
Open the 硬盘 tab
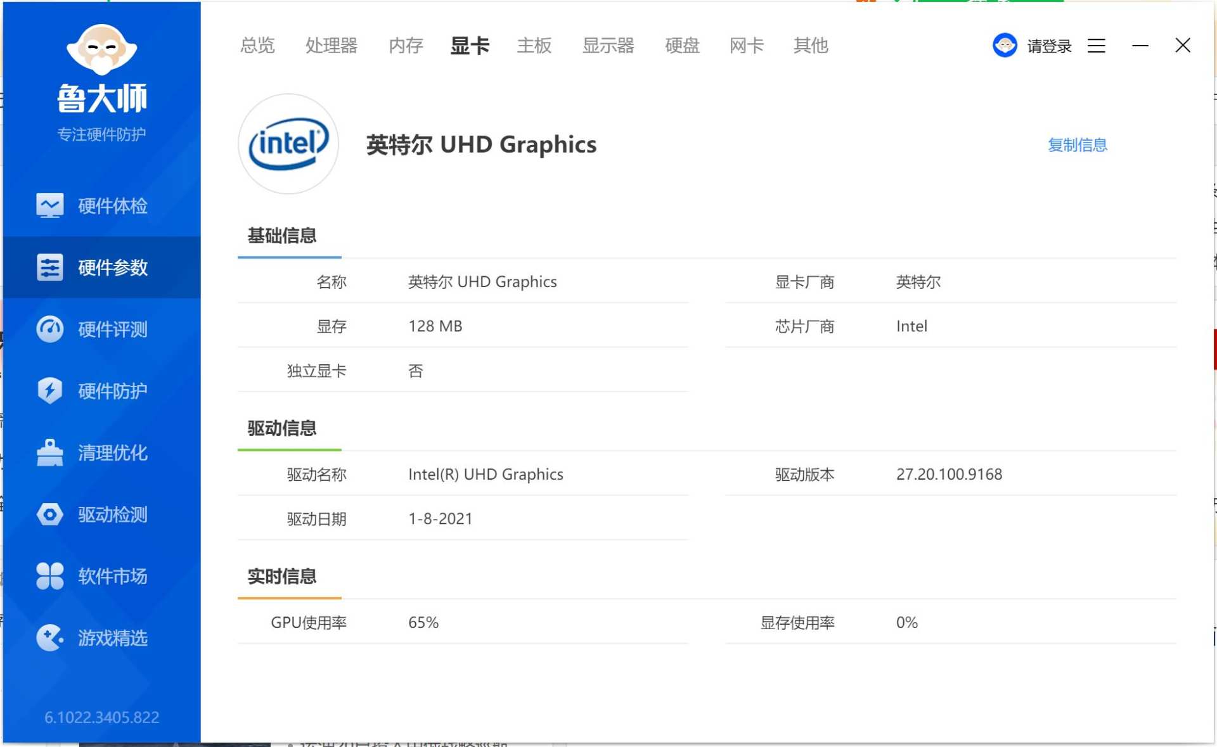coord(682,46)
